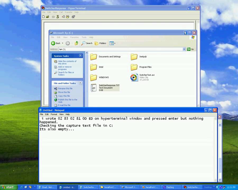Screen dimensions: 238x190
Task: Click Publish this file to the Web
Action: click(68, 101)
